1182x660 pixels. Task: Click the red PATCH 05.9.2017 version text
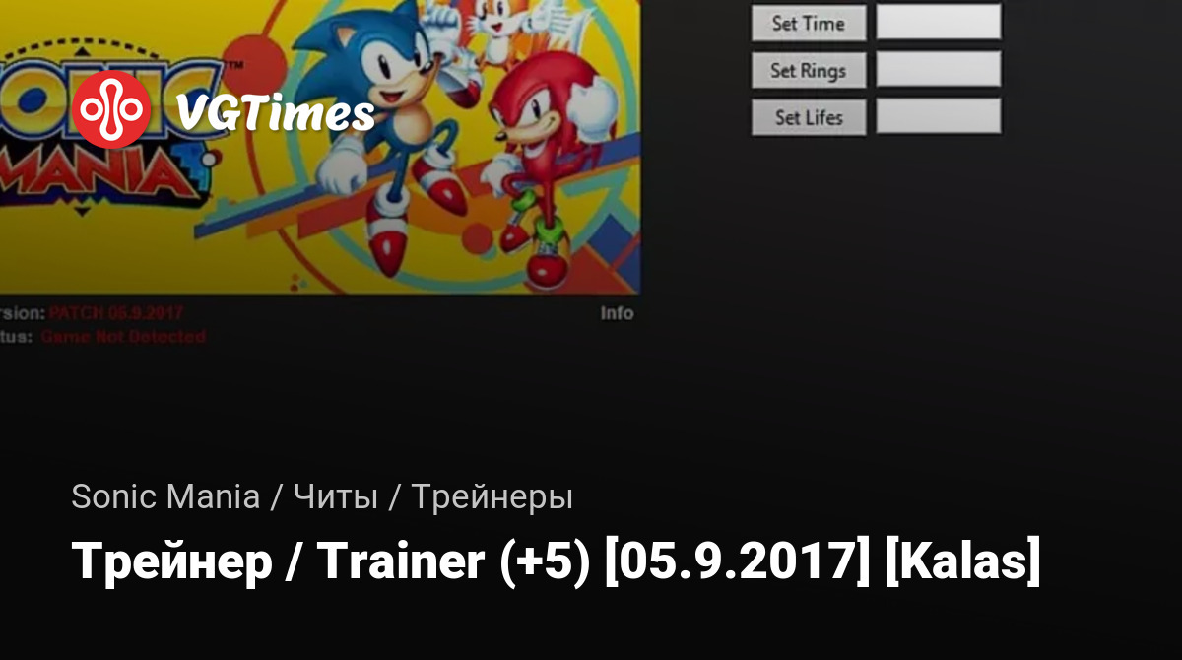click(117, 313)
